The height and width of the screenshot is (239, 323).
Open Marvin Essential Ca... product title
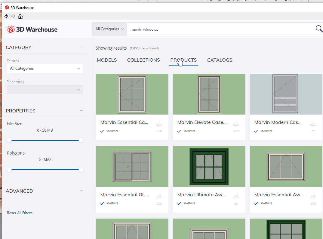pyautogui.click(x=124, y=122)
